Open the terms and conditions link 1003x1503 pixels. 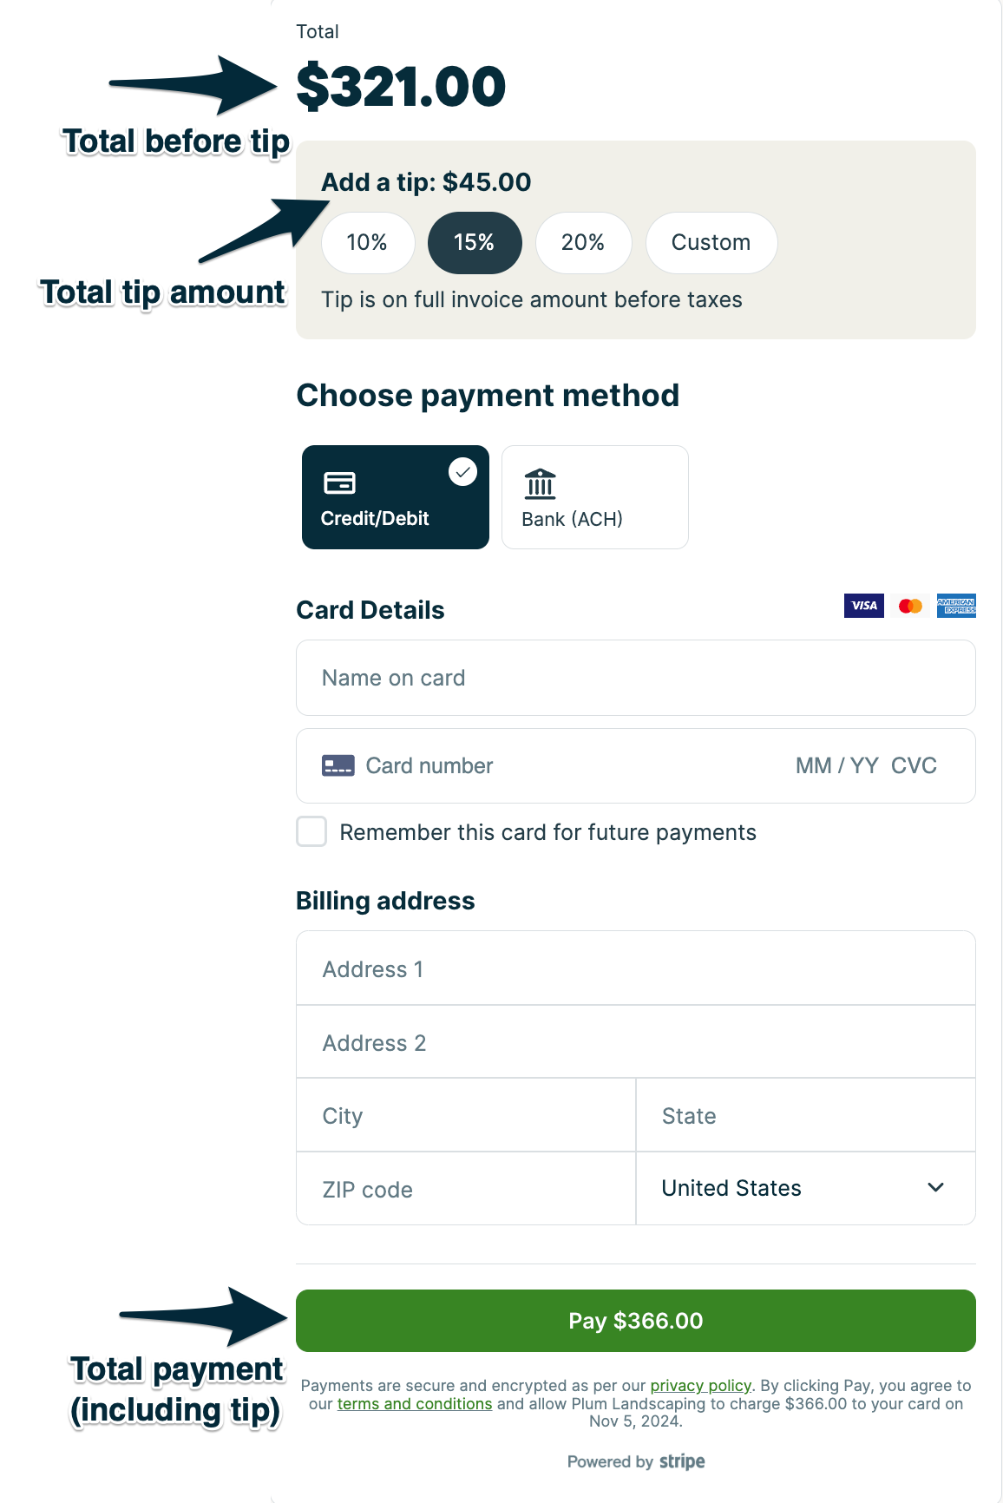point(415,1404)
